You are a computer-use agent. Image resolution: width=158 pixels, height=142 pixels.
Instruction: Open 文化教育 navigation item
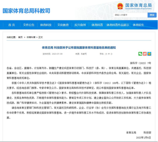pyautogui.click(x=63, y=25)
